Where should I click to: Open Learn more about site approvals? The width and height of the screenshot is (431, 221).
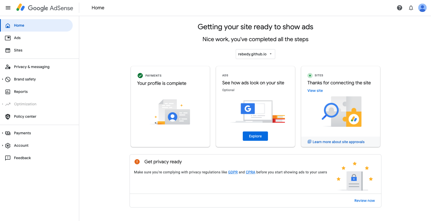(338, 142)
